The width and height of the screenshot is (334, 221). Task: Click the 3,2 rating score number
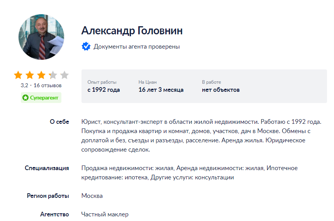(x=24, y=86)
